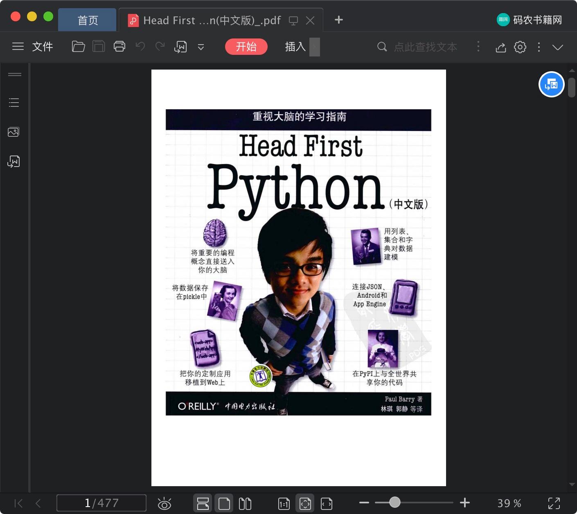The image size is (577, 514).
Task: Enable continuous scrolling view
Action: 203,503
